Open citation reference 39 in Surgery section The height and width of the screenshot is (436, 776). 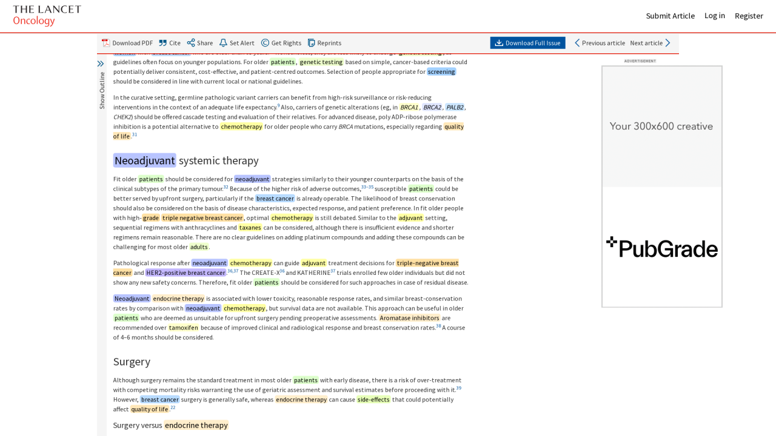pyautogui.click(x=459, y=388)
